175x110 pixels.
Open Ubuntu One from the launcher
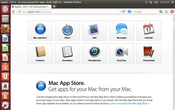coord(5,77)
